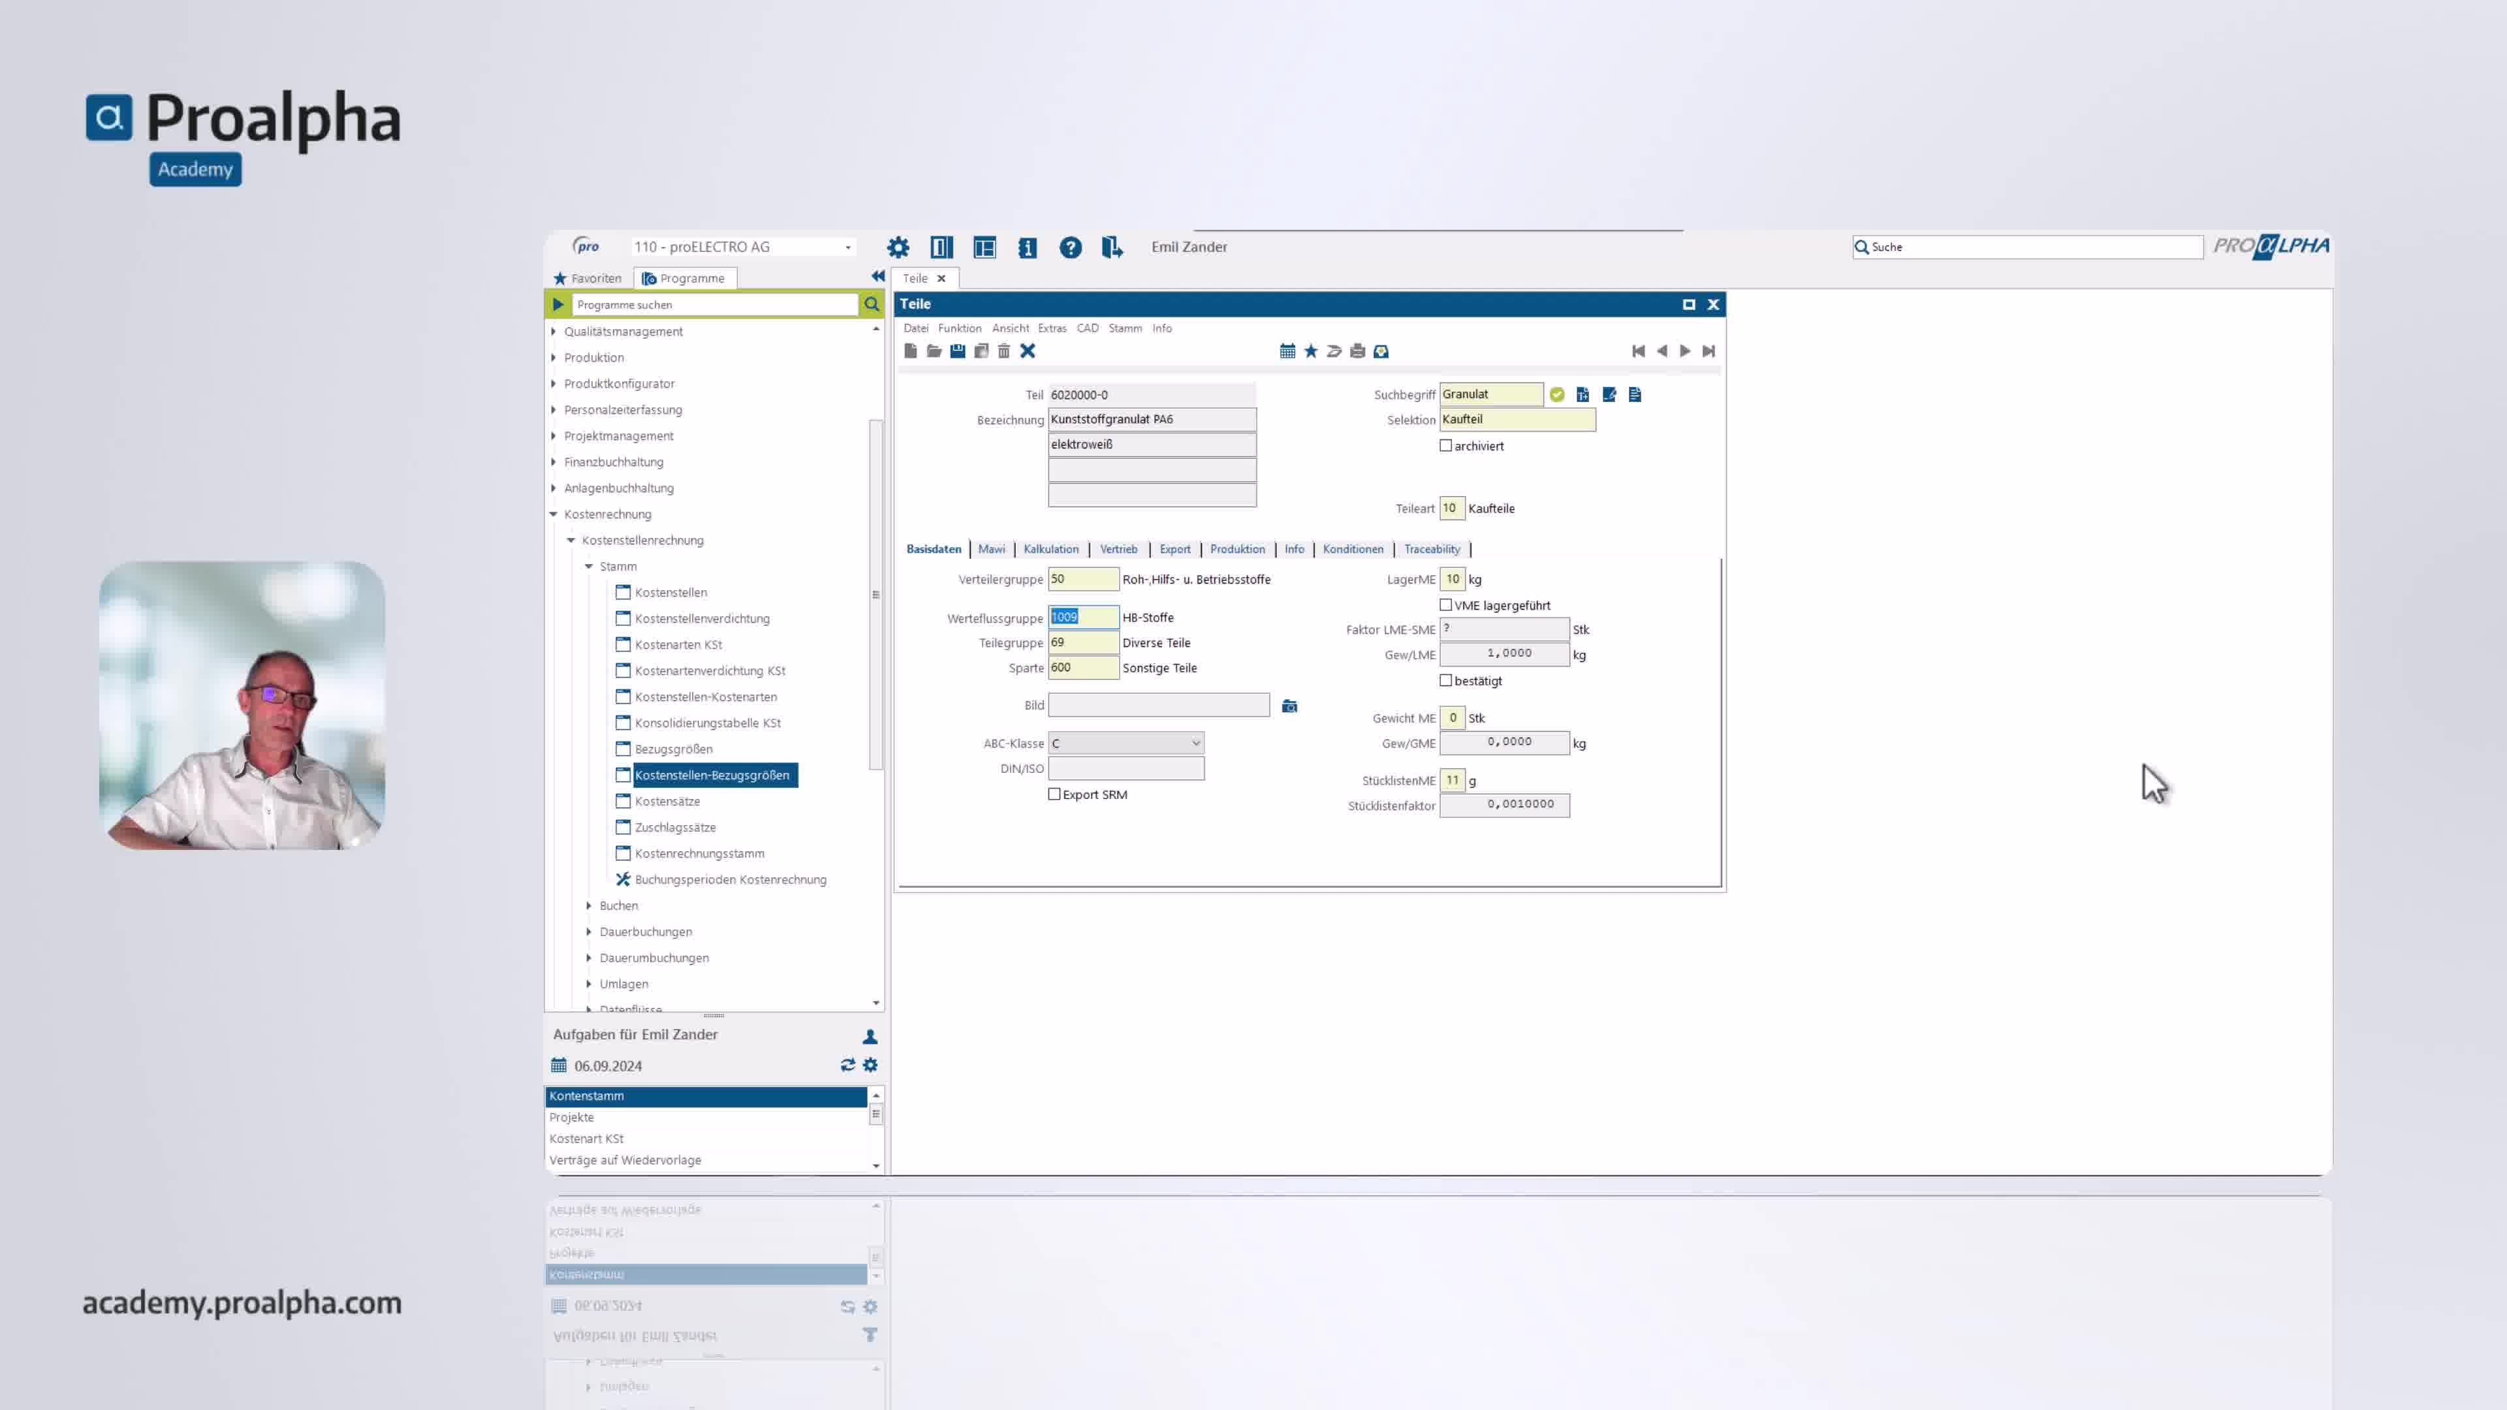Enable the VME lagergeführt checkbox

pos(1446,605)
